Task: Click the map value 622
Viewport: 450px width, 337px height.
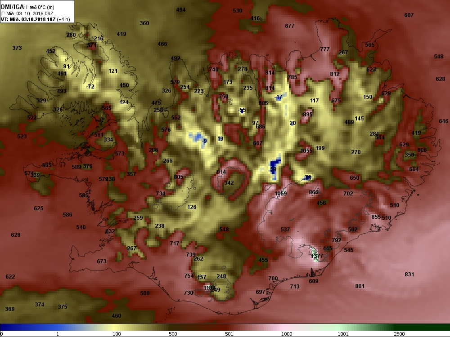Action: coord(10,276)
